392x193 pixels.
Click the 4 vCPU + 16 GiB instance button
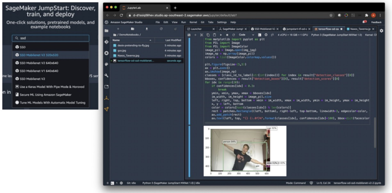[293, 35]
